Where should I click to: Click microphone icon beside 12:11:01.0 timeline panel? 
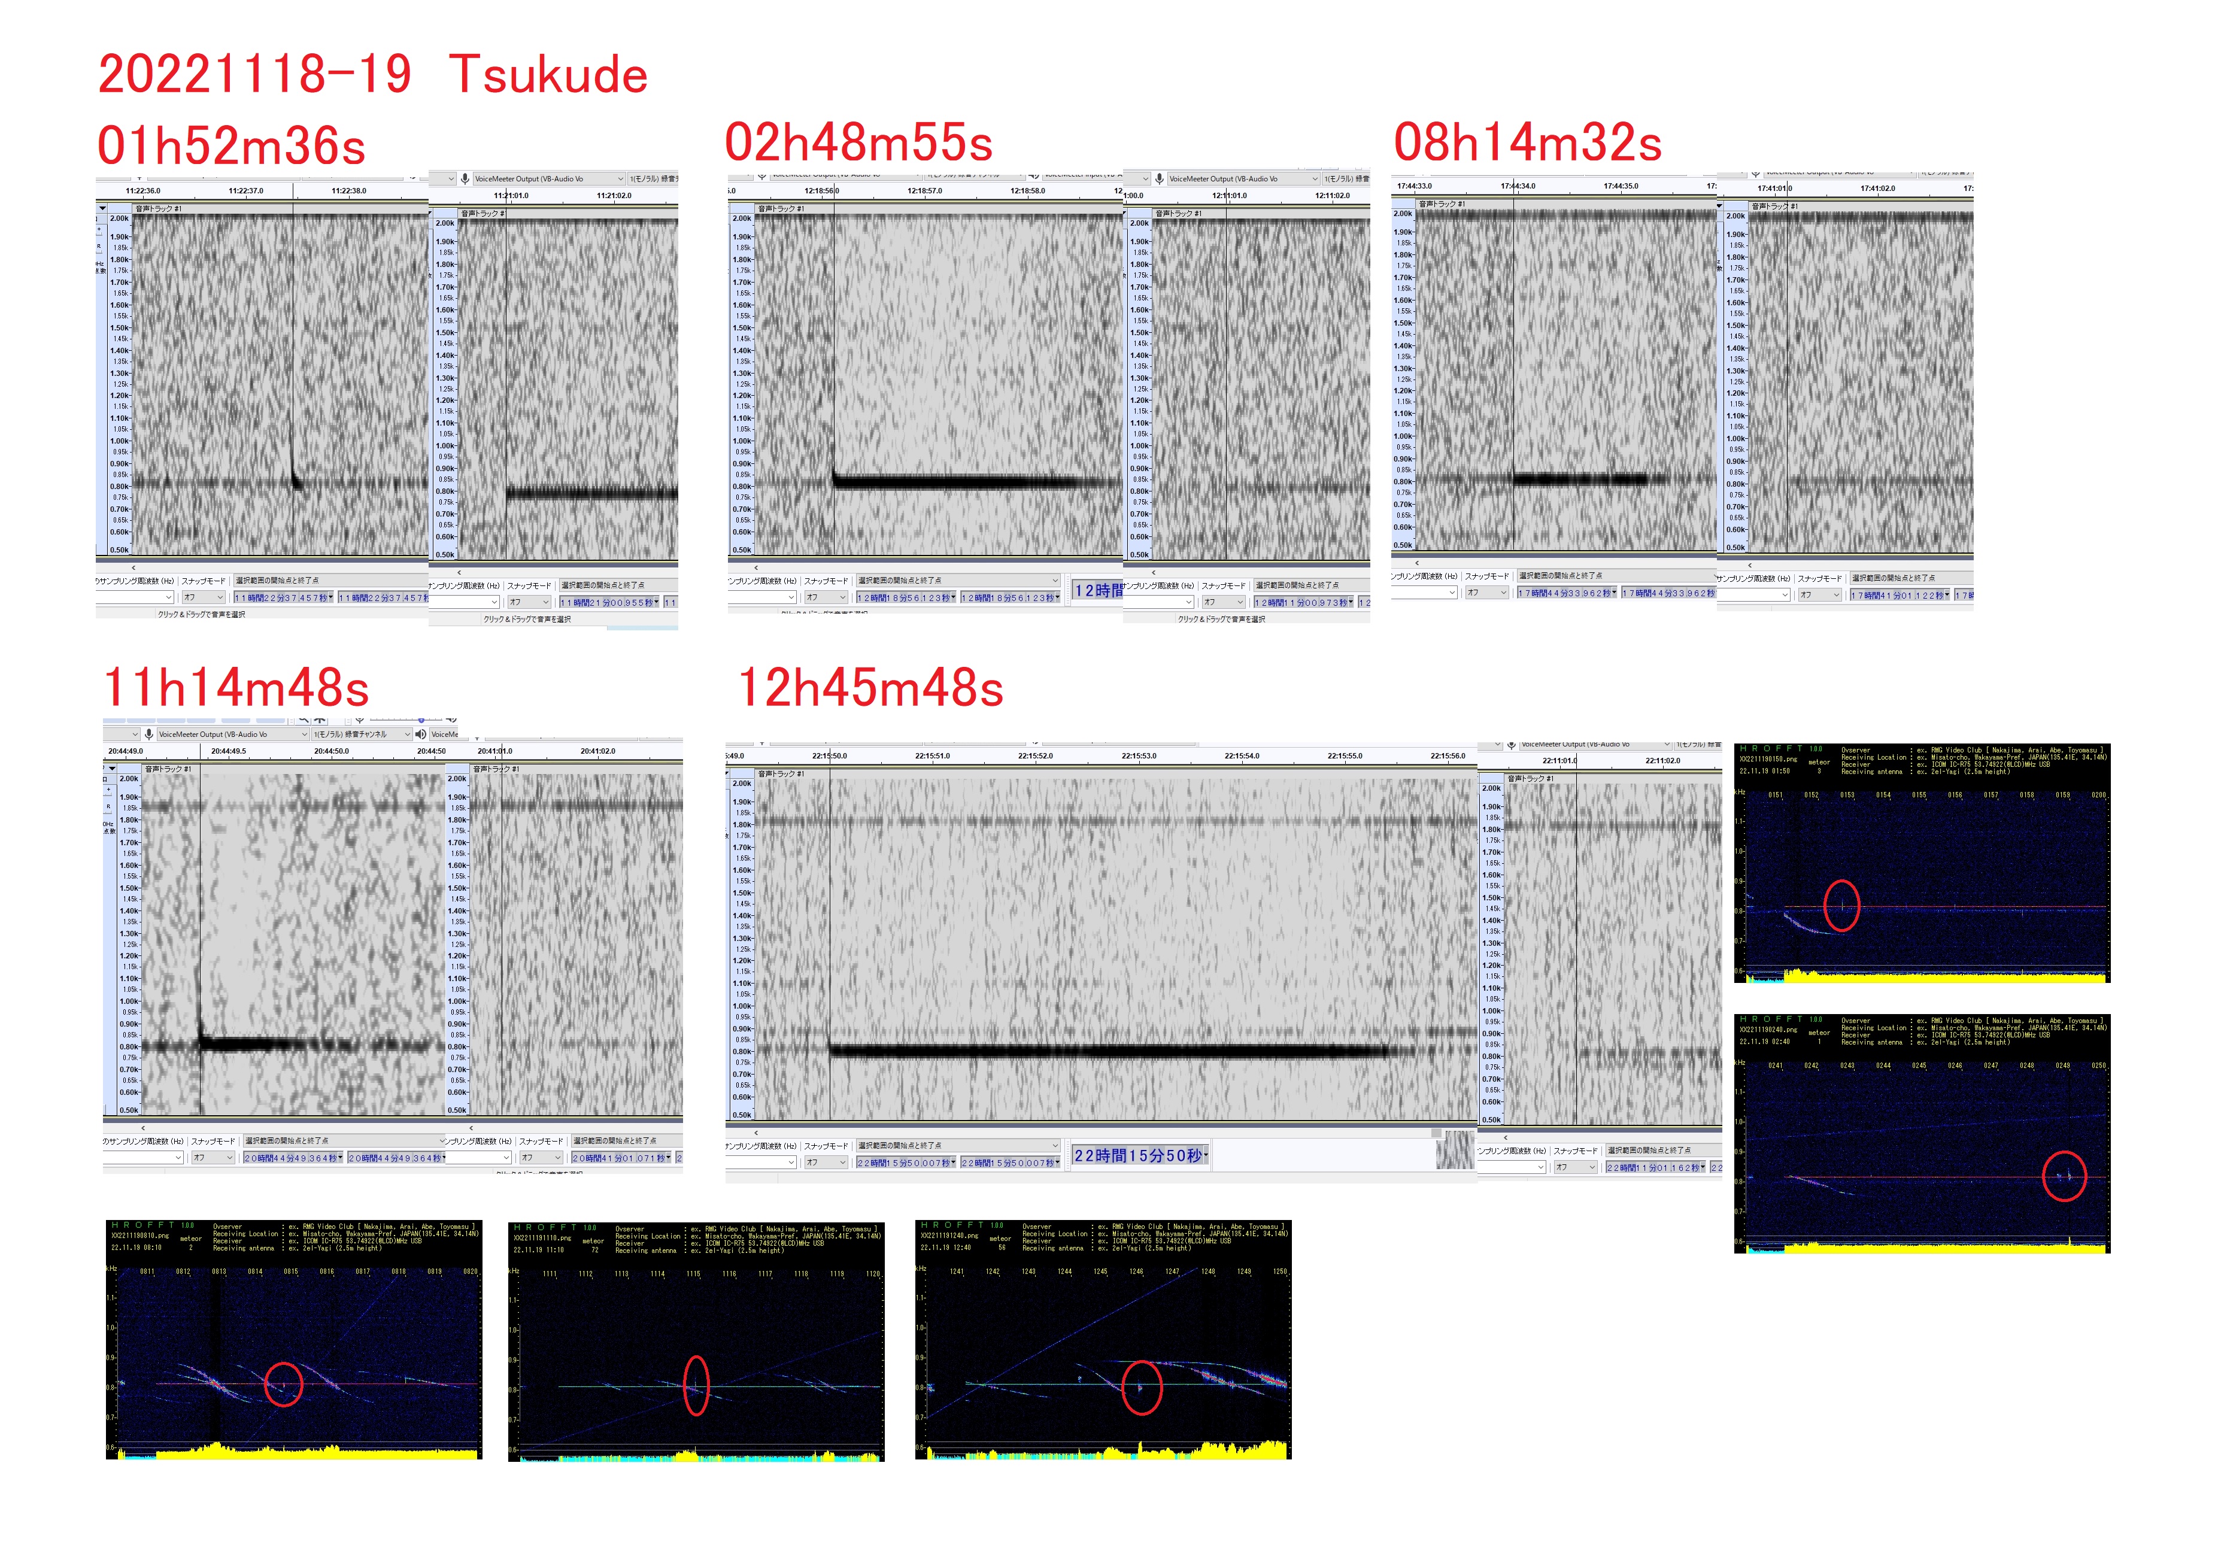1158,178
